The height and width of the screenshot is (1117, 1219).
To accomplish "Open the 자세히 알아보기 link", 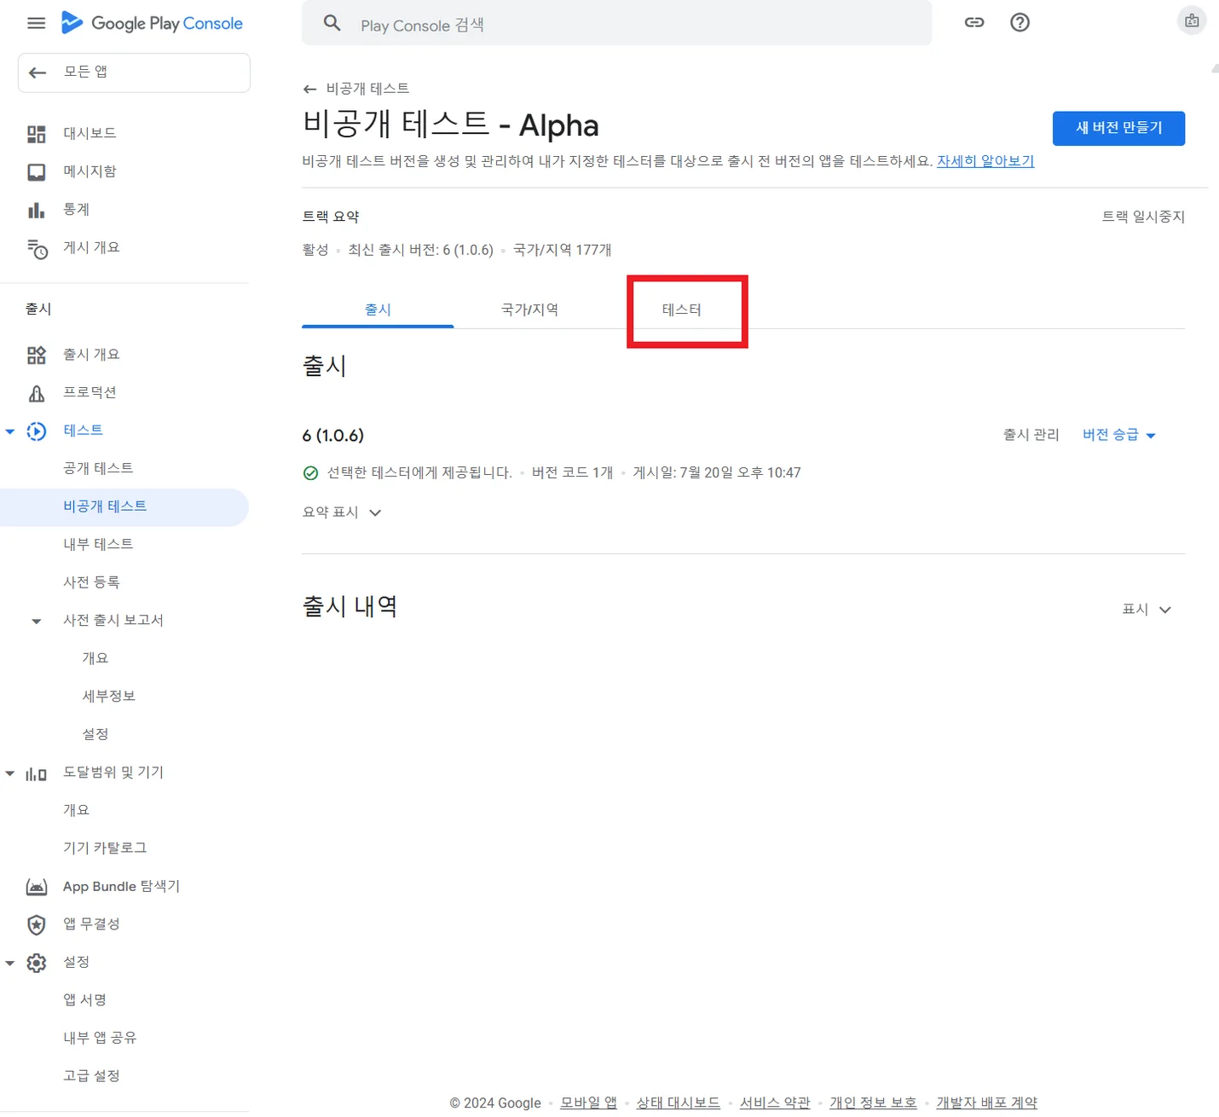I will (985, 161).
